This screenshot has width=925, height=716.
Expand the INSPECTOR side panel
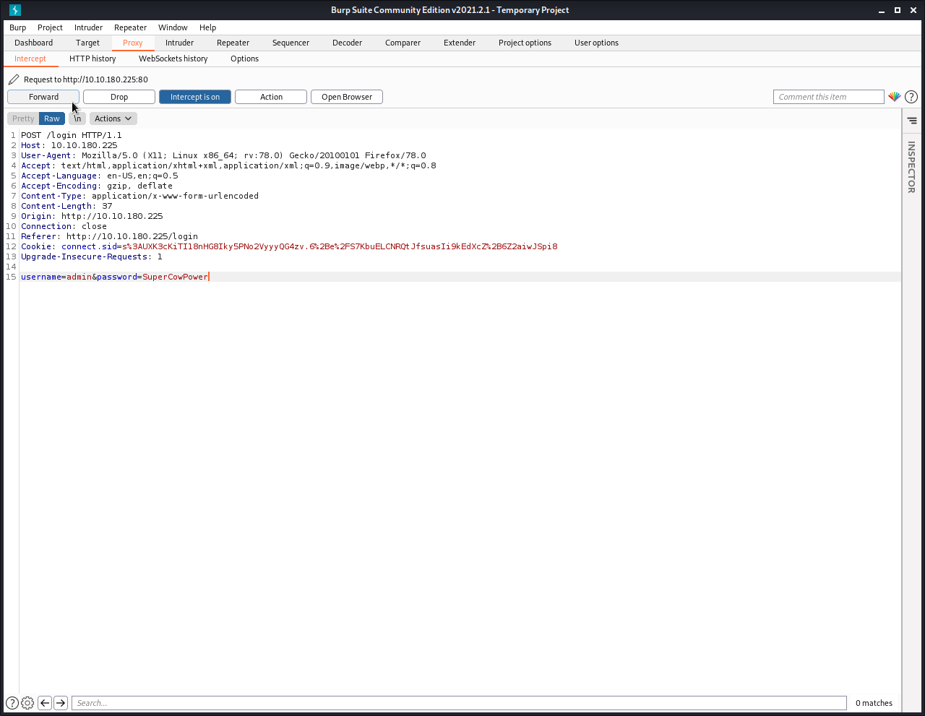[x=911, y=167]
